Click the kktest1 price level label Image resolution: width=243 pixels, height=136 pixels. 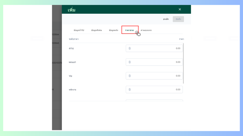(72, 62)
